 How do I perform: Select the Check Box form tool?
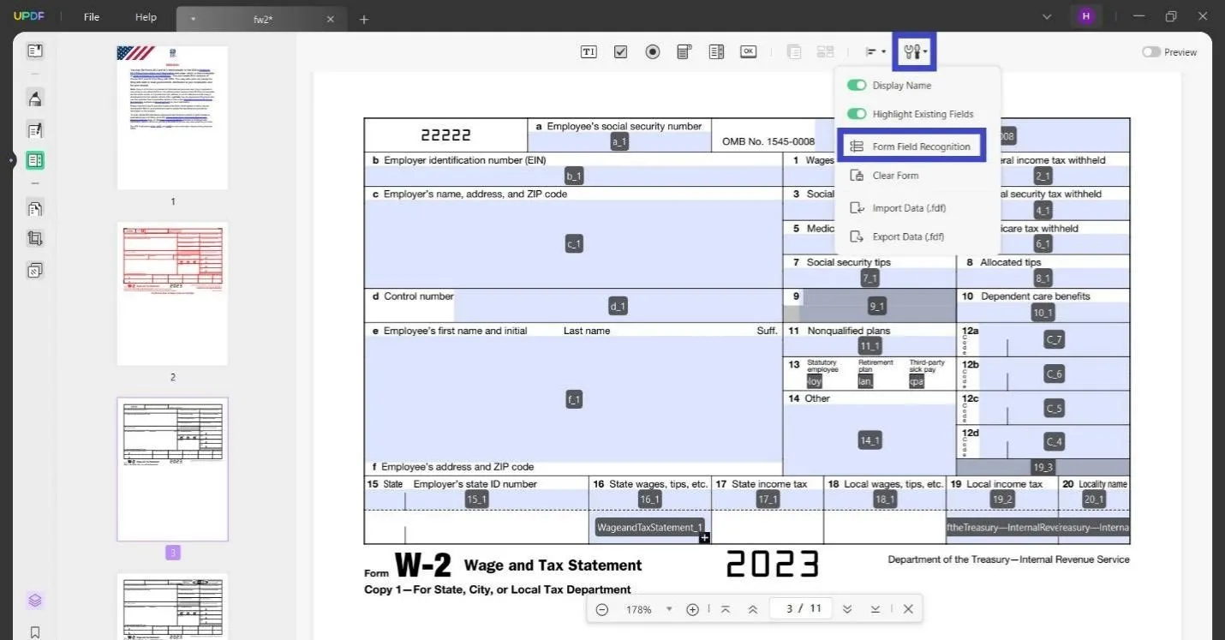[x=621, y=52]
